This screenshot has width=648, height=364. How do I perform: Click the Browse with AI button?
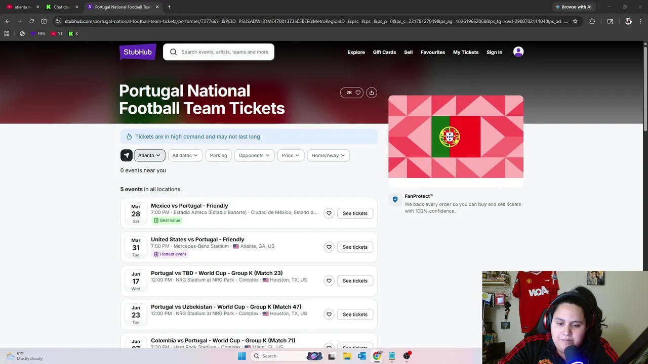[574, 7]
